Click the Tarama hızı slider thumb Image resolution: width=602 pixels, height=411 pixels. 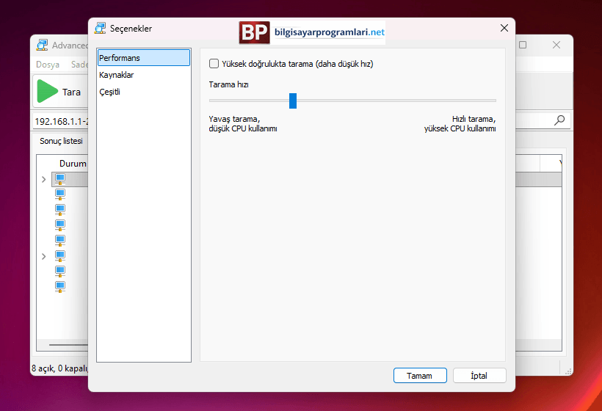[293, 101]
